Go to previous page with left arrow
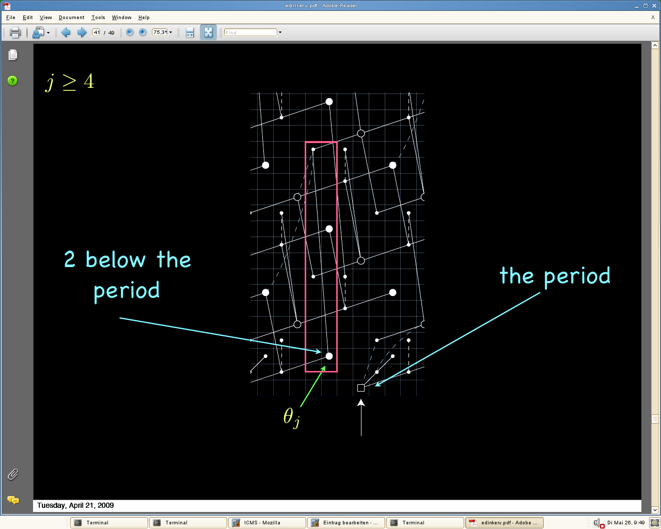661x529 pixels. pyautogui.click(x=66, y=33)
